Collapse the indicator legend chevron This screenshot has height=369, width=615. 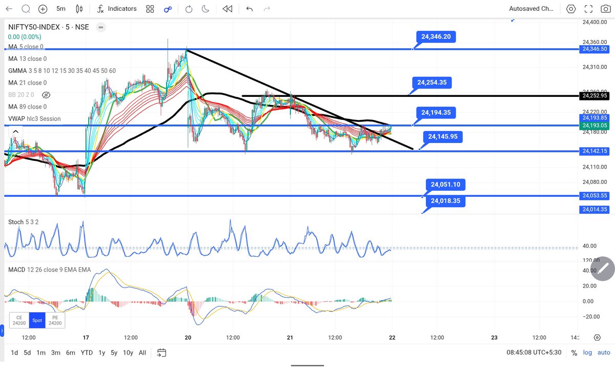[15, 132]
